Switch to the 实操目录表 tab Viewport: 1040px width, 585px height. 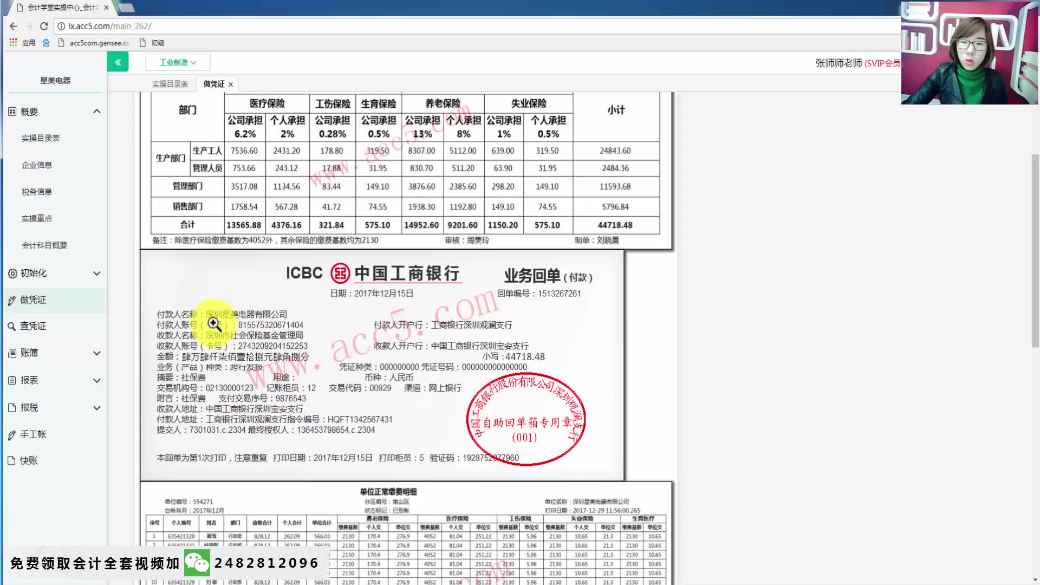click(170, 84)
